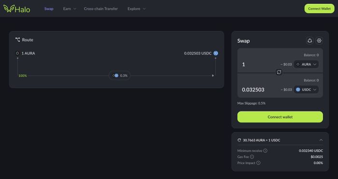Click the Minimum receive info icon
The width and height of the screenshot is (338, 179).
(266, 151)
